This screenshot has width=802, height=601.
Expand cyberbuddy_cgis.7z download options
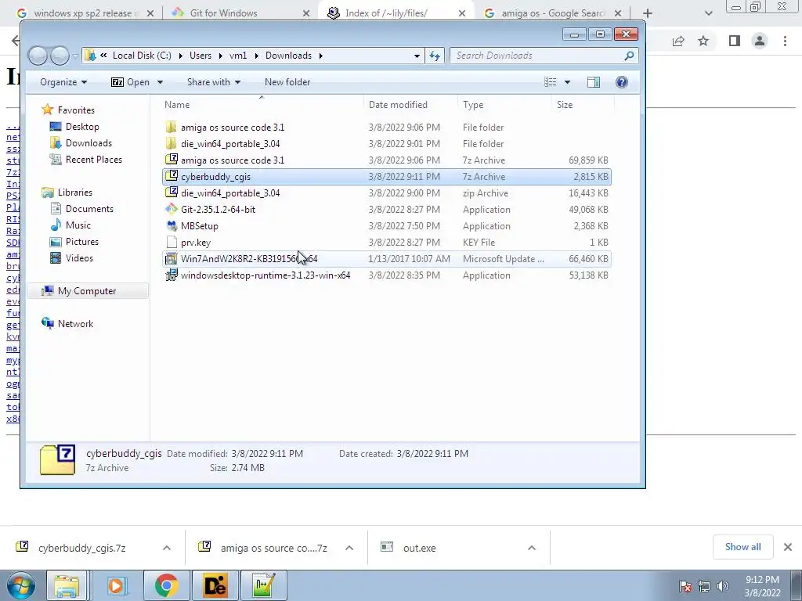click(x=167, y=548)
